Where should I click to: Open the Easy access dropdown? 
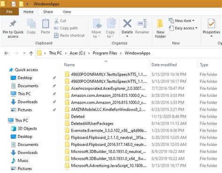[183, 28]
